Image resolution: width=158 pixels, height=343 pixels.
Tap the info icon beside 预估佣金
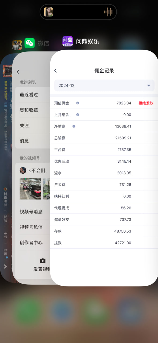coord(78,103)
